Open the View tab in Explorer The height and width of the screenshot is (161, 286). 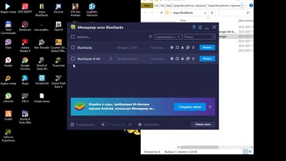[169, 6]
